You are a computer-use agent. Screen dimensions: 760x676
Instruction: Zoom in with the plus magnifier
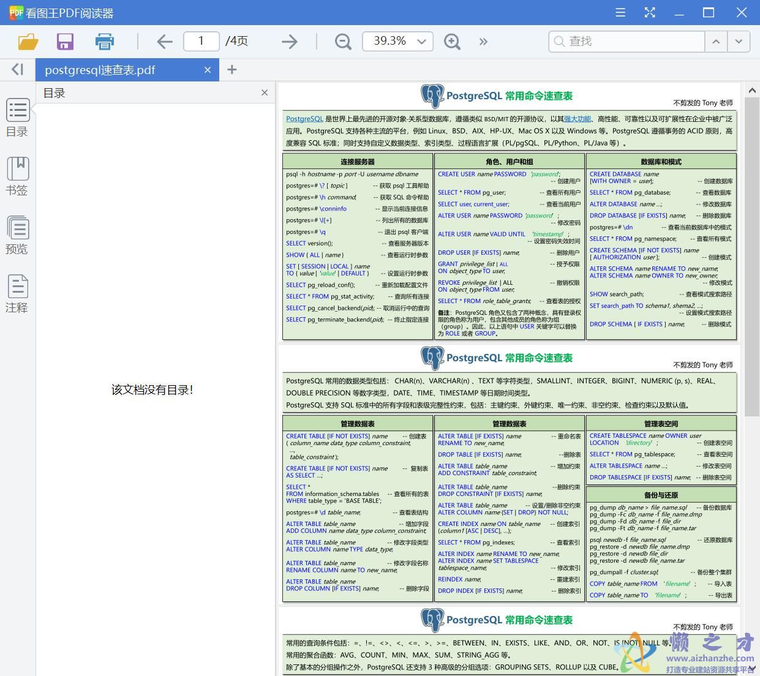pyautogui.click(x=452, y=42)
